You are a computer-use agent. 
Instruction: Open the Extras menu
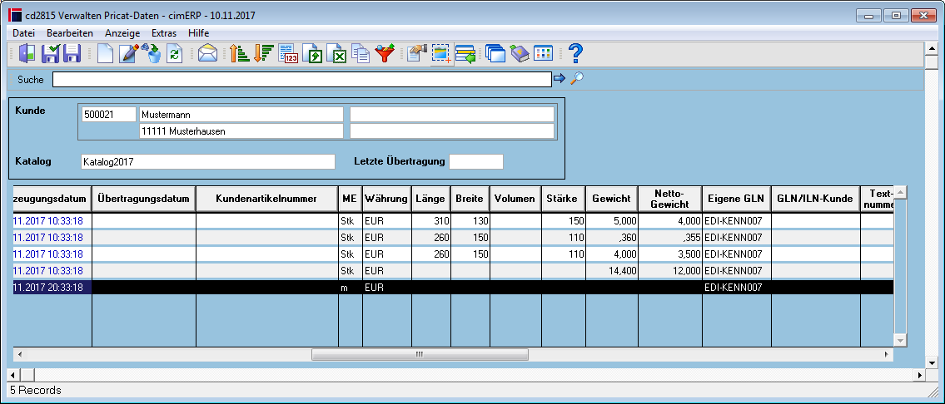click(x=164, y=33)
